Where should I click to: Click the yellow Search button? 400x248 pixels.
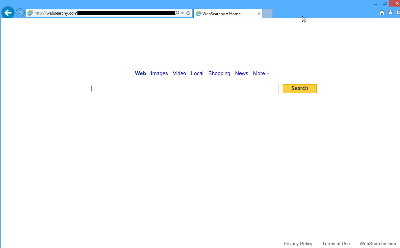click(x=300, y=89)
